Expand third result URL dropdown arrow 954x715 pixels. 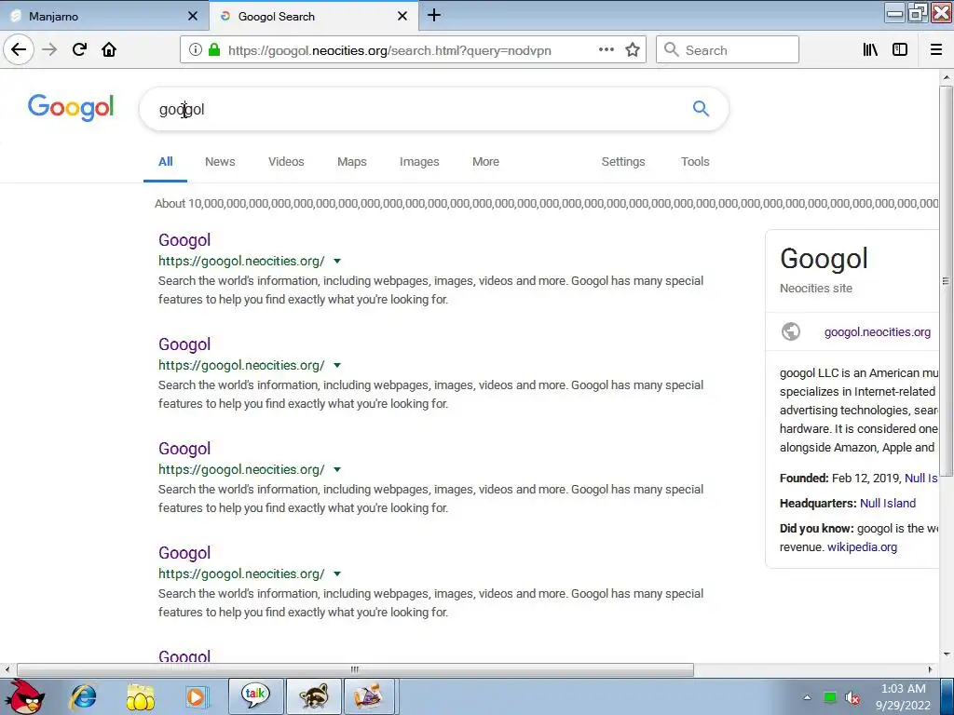337,469
